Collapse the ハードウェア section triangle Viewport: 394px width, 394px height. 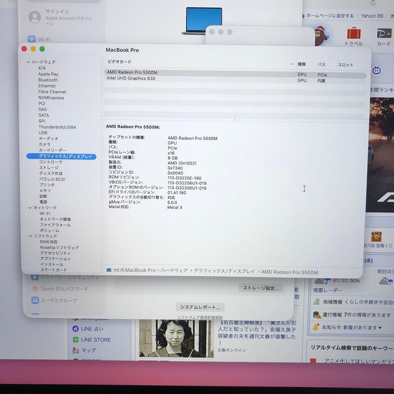click(x=28, y=62)
